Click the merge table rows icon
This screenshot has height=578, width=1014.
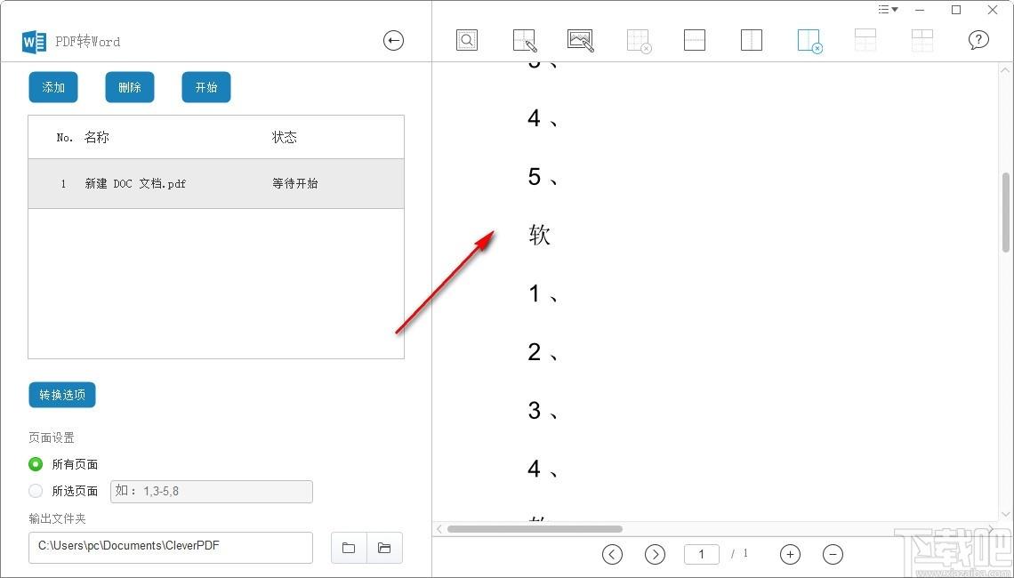(x=865, y=40)
